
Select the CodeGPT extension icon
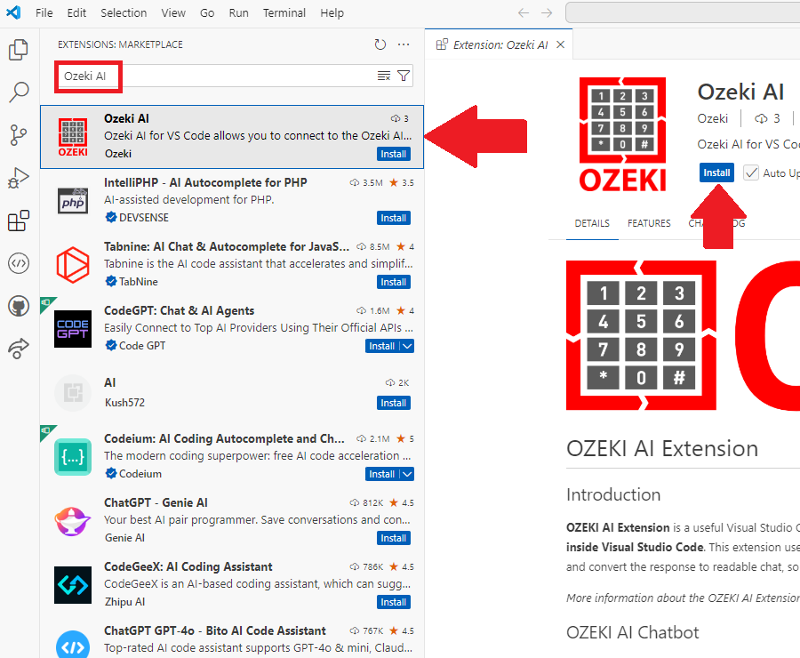(73, 329)
